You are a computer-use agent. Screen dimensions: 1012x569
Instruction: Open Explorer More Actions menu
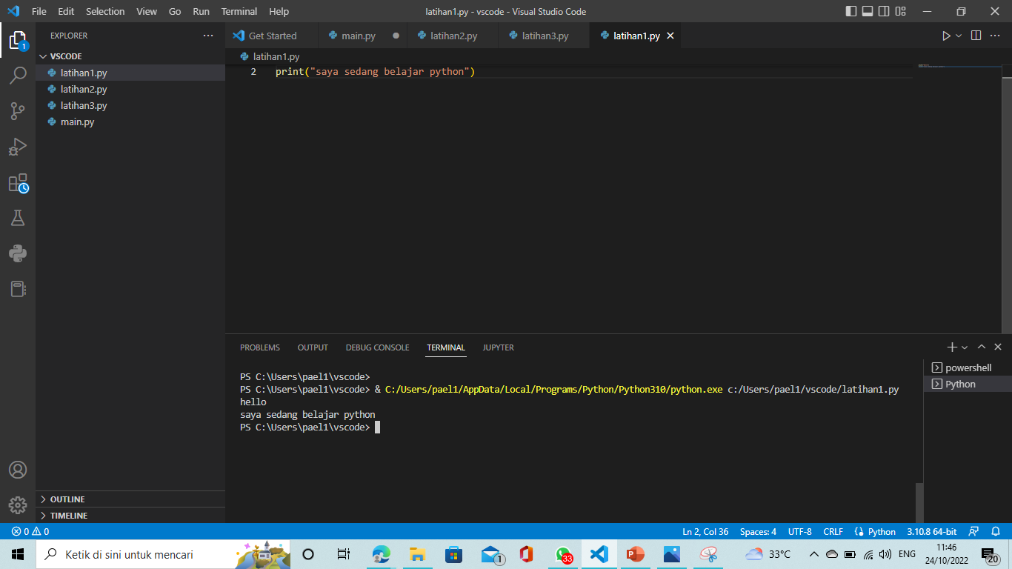click(x=209, y=35)
